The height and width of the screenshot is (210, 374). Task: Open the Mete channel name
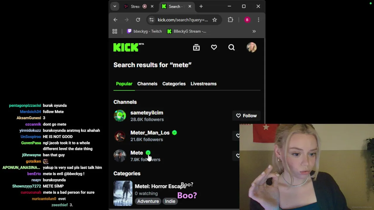[x=136, y=153]
